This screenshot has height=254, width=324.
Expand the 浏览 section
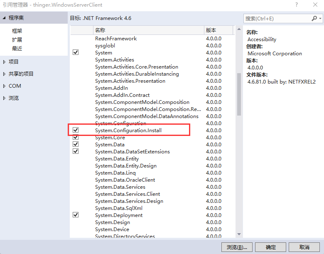[x=4, y=98]
